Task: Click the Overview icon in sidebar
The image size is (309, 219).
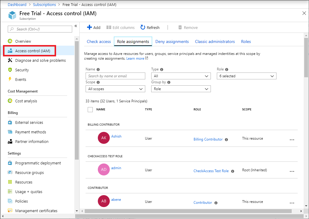Action: coord(10,41)
